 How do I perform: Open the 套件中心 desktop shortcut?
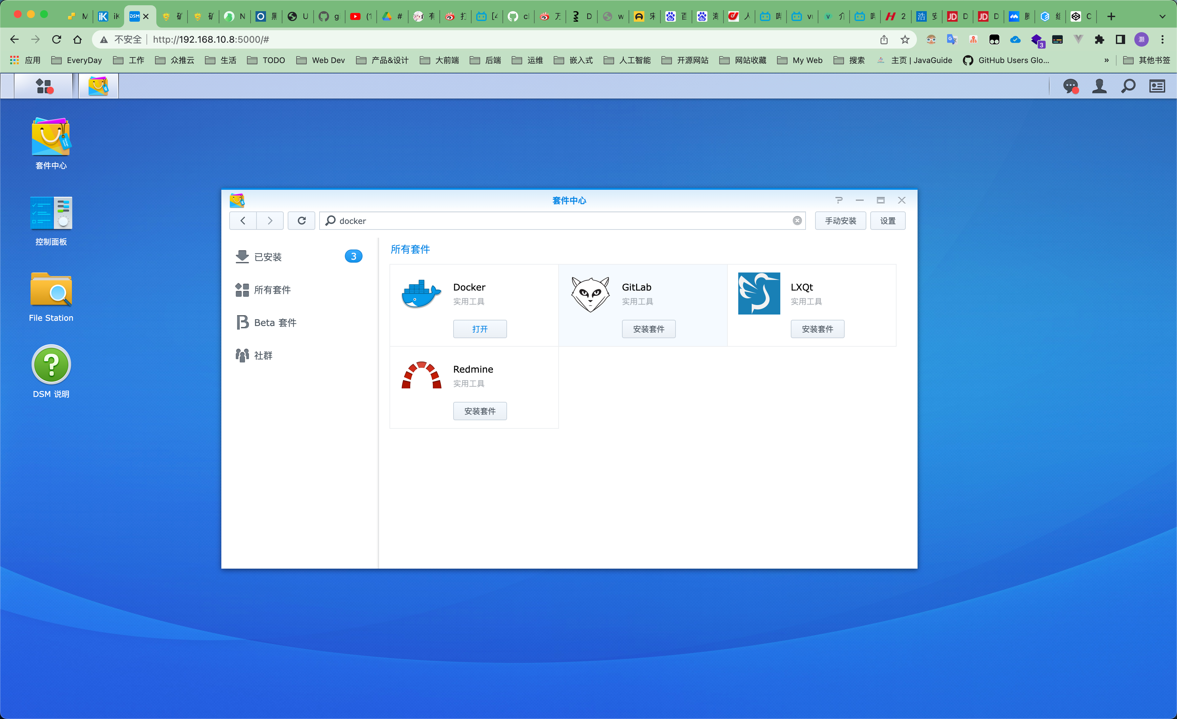click(x=51, y=143)
